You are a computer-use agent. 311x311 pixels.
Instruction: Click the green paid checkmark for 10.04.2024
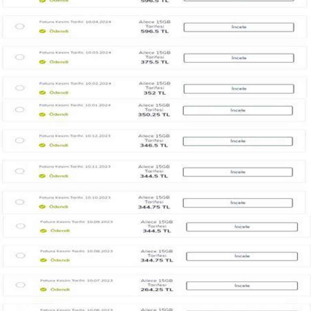pyautogui.click(x=43, y=31)
